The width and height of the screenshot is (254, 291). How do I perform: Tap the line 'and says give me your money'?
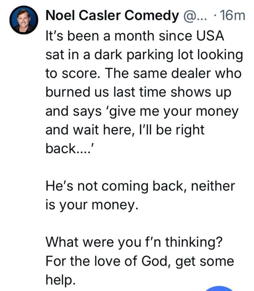(142, 111)
